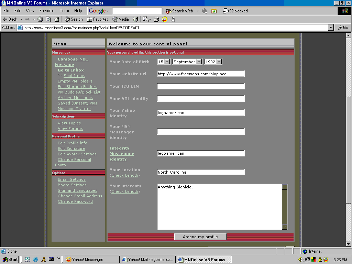
Task: Click the Search Web icon on Google toolbar
Action: click(x=168, y=11)
